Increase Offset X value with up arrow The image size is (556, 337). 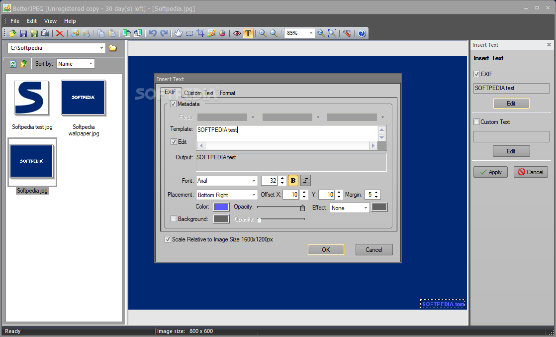(x=304, y=193)
